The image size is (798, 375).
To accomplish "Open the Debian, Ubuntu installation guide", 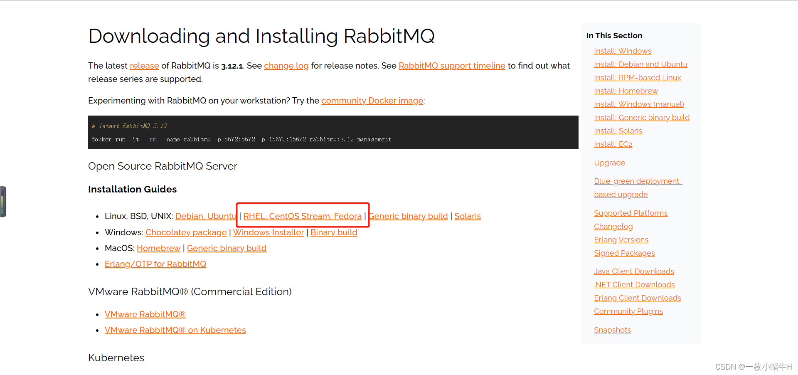I will [x=206, y=216].
